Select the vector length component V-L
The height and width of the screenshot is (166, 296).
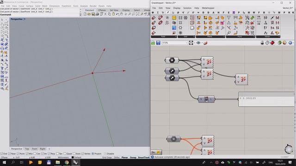[x=206, y=99]
